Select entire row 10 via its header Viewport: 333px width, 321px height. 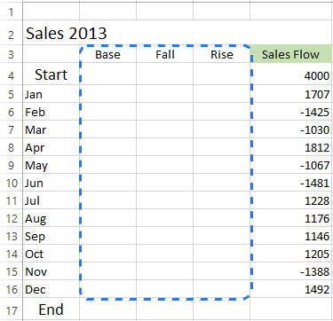11,183
